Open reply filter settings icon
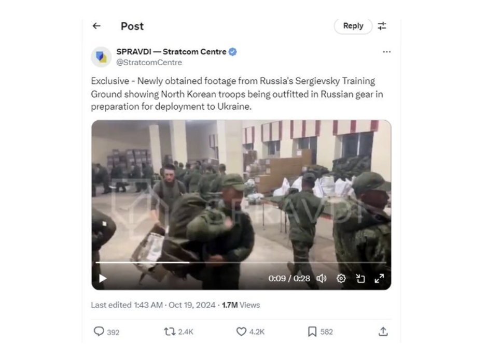The image size is (487, 344). (382, 26)
